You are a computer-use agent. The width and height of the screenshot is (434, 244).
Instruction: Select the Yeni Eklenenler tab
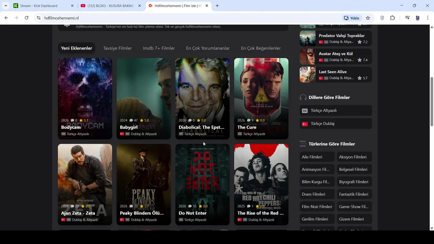pos(77,48)
